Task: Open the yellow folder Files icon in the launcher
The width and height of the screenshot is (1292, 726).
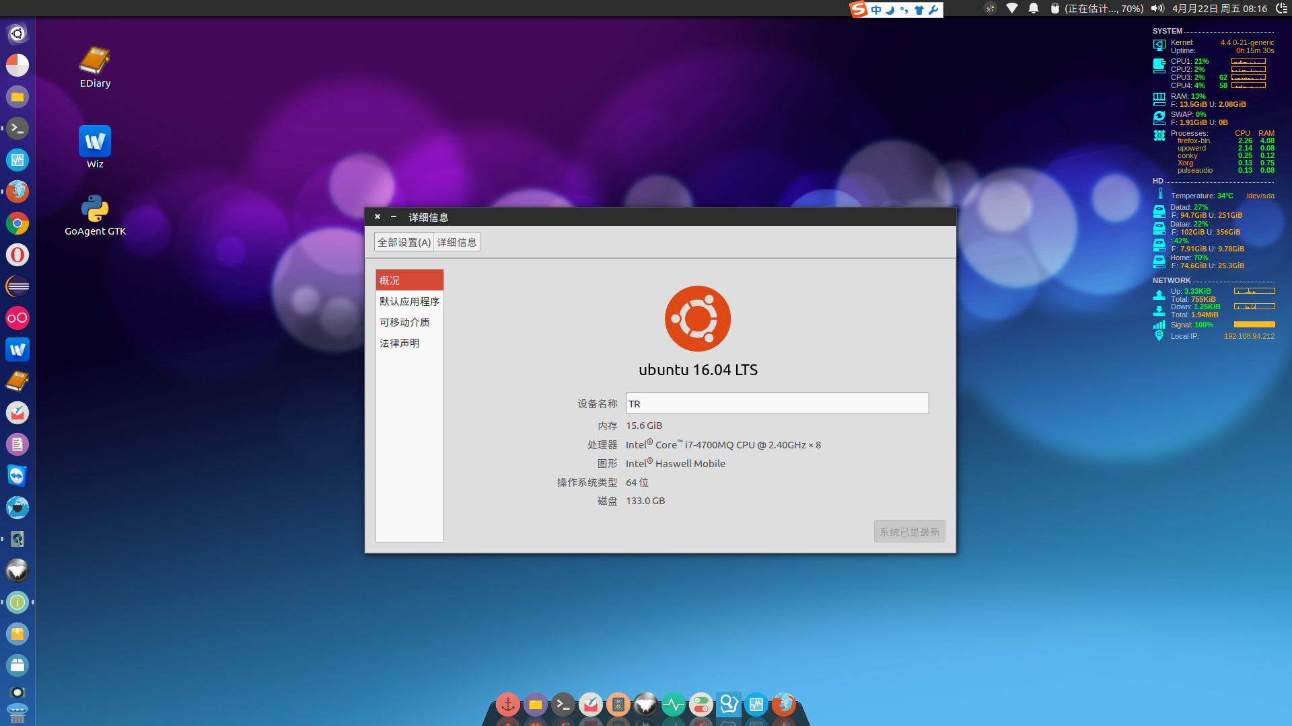Action: [17, 97]
